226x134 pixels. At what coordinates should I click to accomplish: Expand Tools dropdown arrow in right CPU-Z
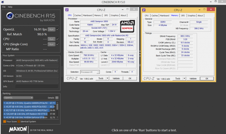pyautogui.click(x=184, y=78)
